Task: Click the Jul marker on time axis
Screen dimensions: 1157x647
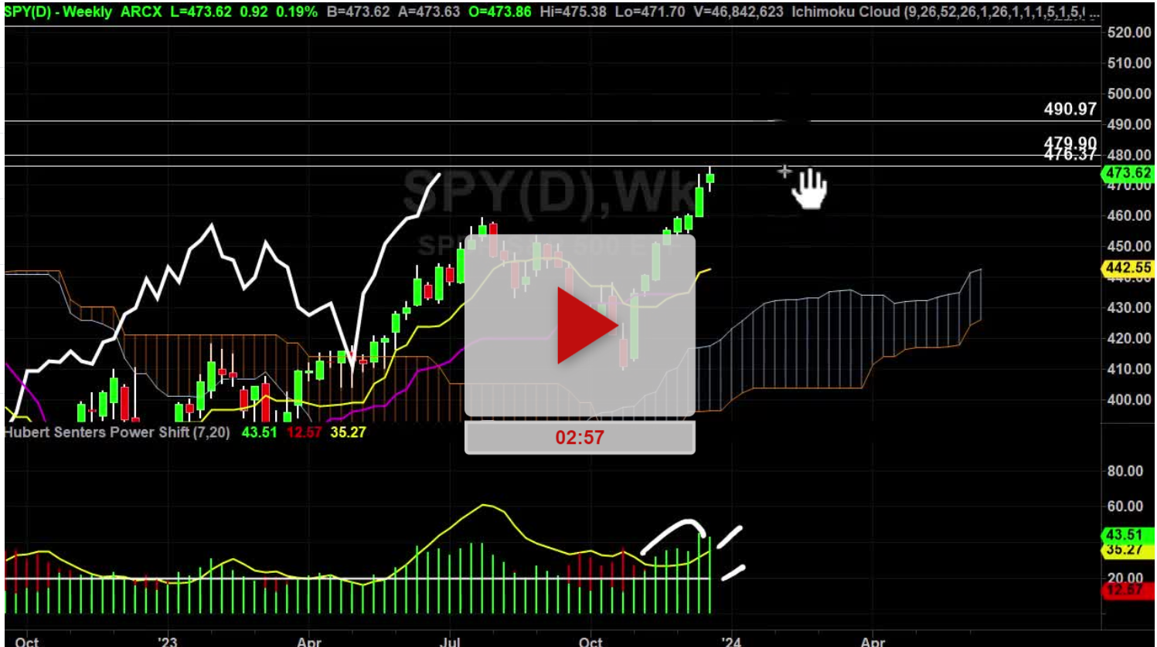Action: [450, 642]
